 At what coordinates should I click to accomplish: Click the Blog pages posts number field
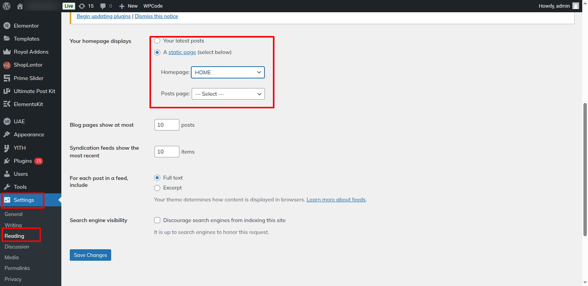pos(167,125)
